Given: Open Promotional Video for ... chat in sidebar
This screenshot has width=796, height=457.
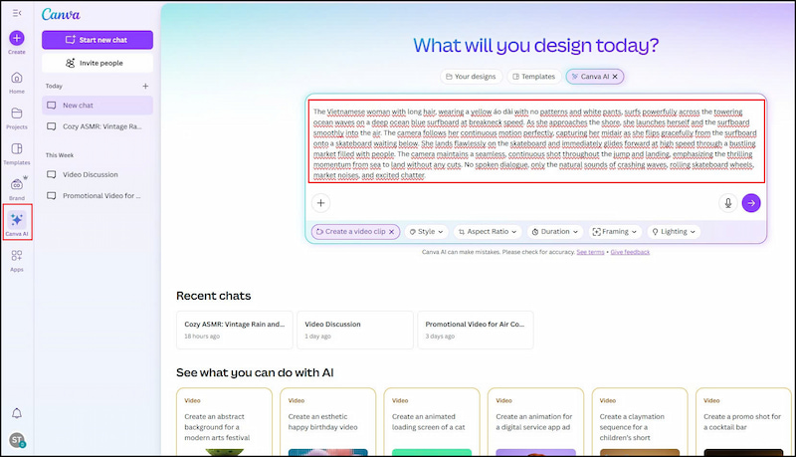Looking at the screenshot, I should [98, 195].
